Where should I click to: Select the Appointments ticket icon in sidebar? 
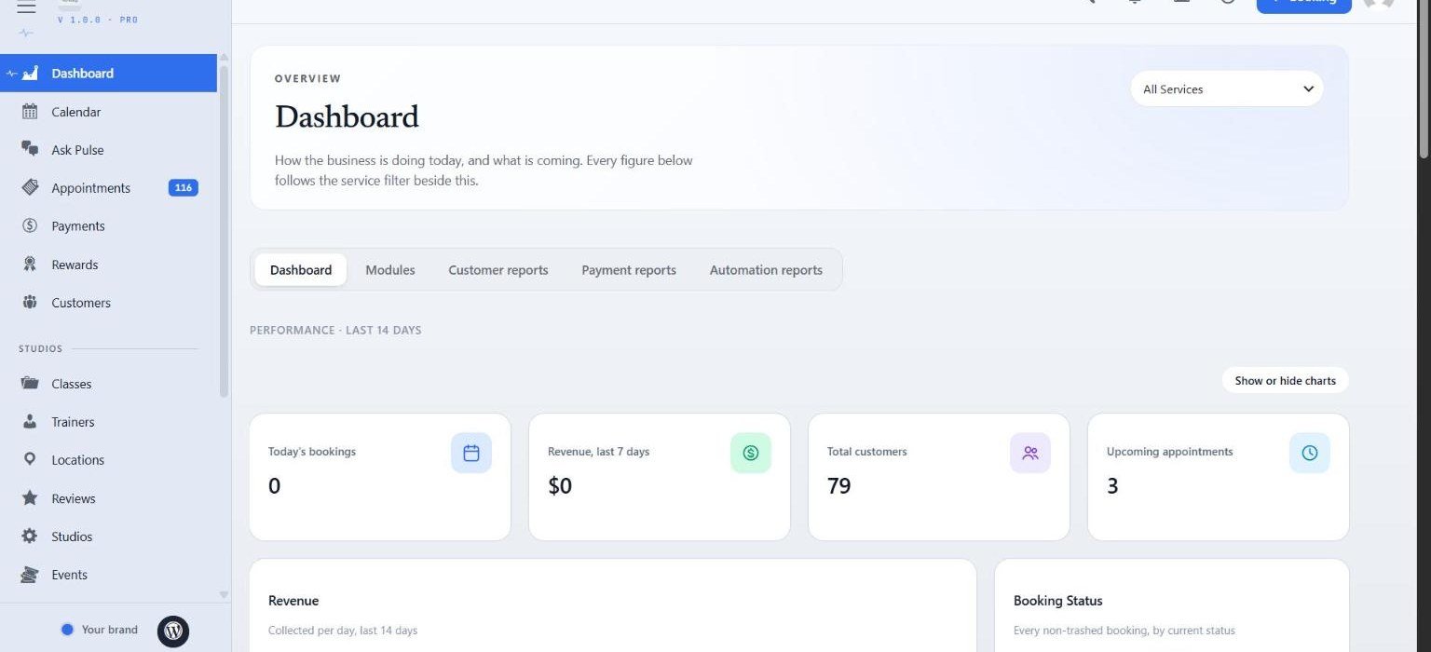[30, 188]
